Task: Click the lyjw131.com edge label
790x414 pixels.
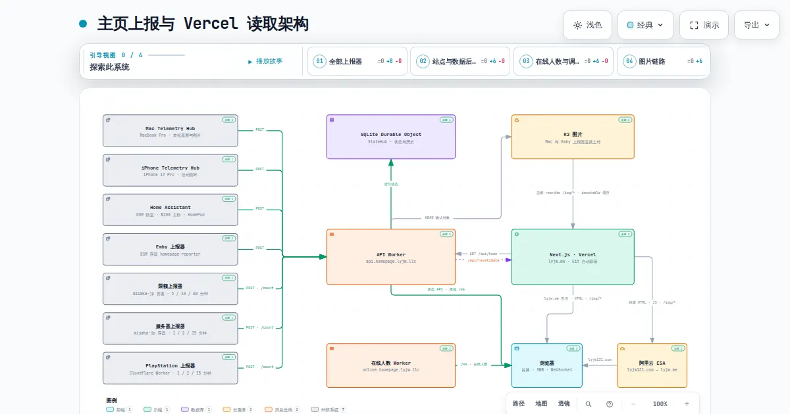Action: pos(600,359)
